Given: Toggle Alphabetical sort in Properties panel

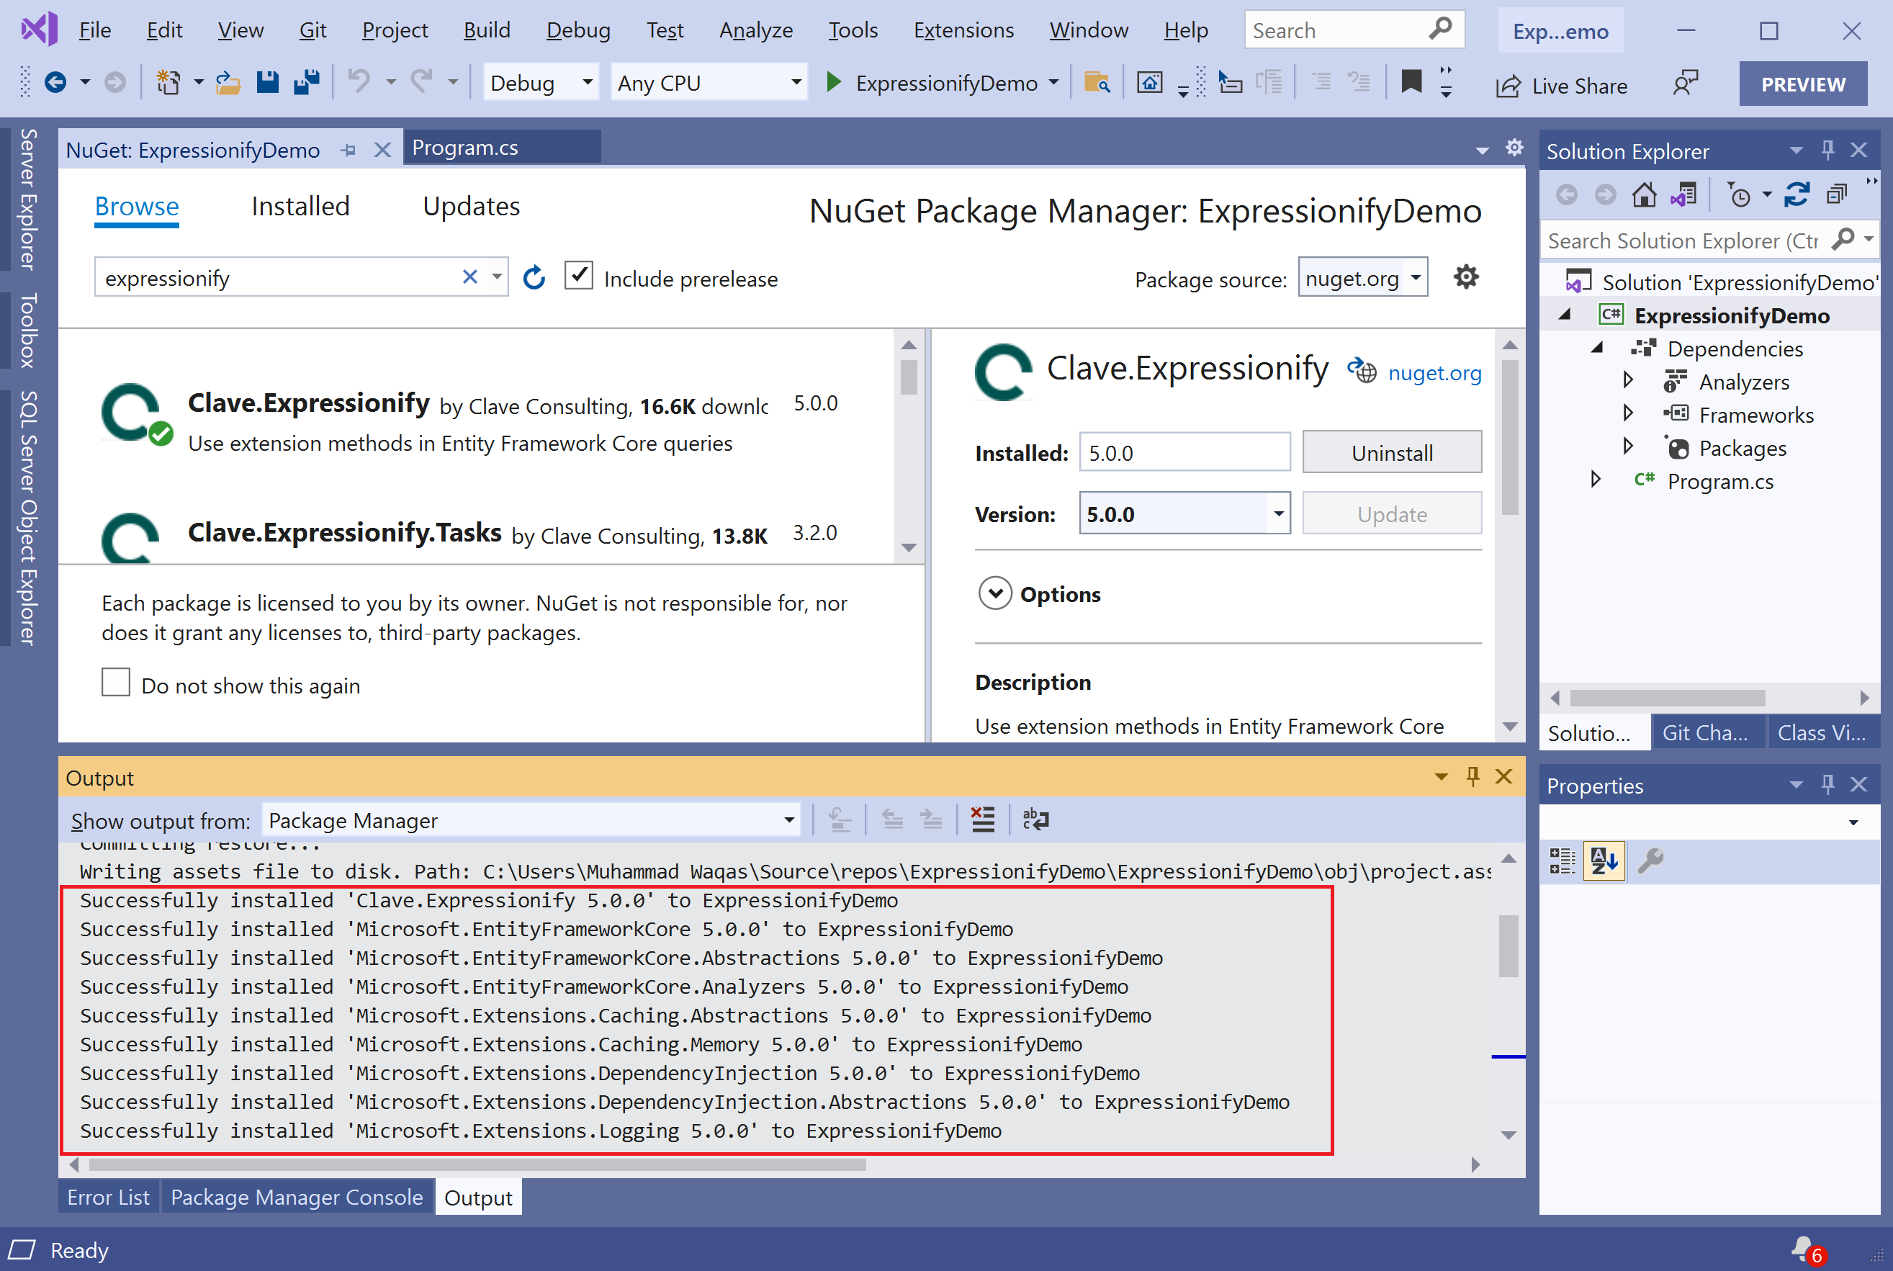Looking at the screenshot, I should click(x=1604, y=861).
